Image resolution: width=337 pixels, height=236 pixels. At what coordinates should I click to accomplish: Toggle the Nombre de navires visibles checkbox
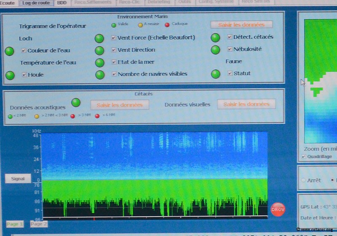click(114, 74)
